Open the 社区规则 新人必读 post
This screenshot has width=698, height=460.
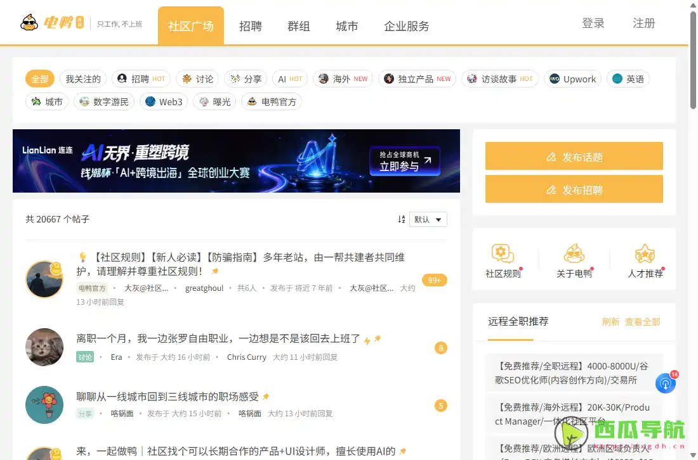point(240,264)
